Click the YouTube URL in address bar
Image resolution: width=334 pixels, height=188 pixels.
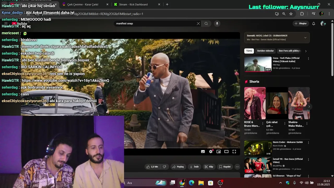(92, 14)
